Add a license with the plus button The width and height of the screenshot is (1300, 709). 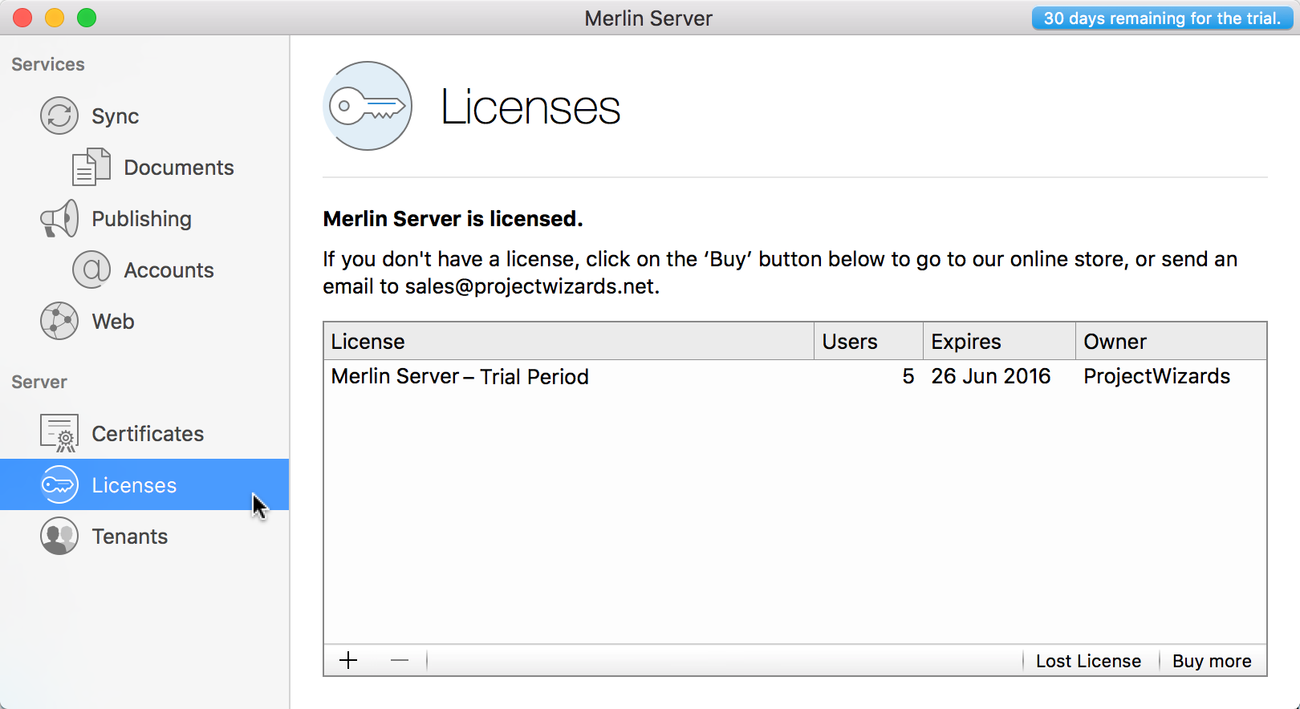348,660
